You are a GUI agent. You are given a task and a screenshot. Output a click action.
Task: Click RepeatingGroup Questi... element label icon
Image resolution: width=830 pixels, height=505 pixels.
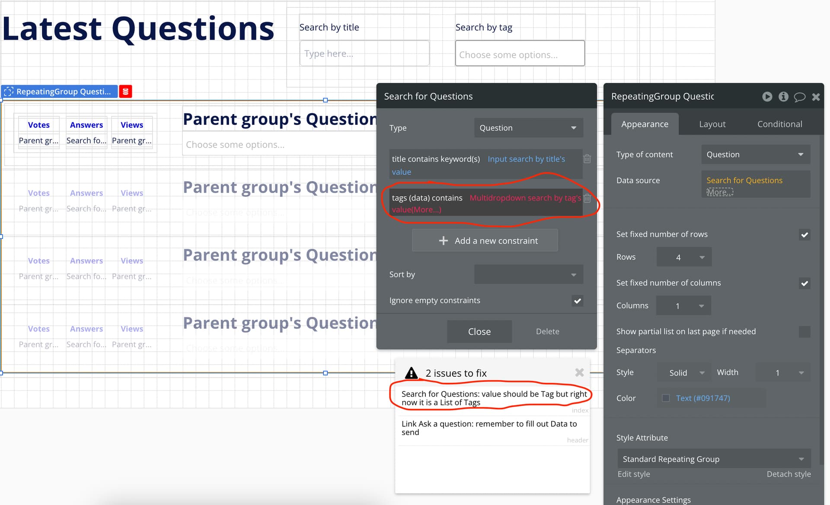click(x=9, y=91)
